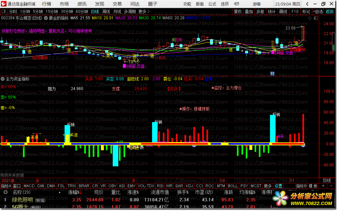338x211 pixels.
Task: Open the 交易 menu
Action: [x=117, y=4]
